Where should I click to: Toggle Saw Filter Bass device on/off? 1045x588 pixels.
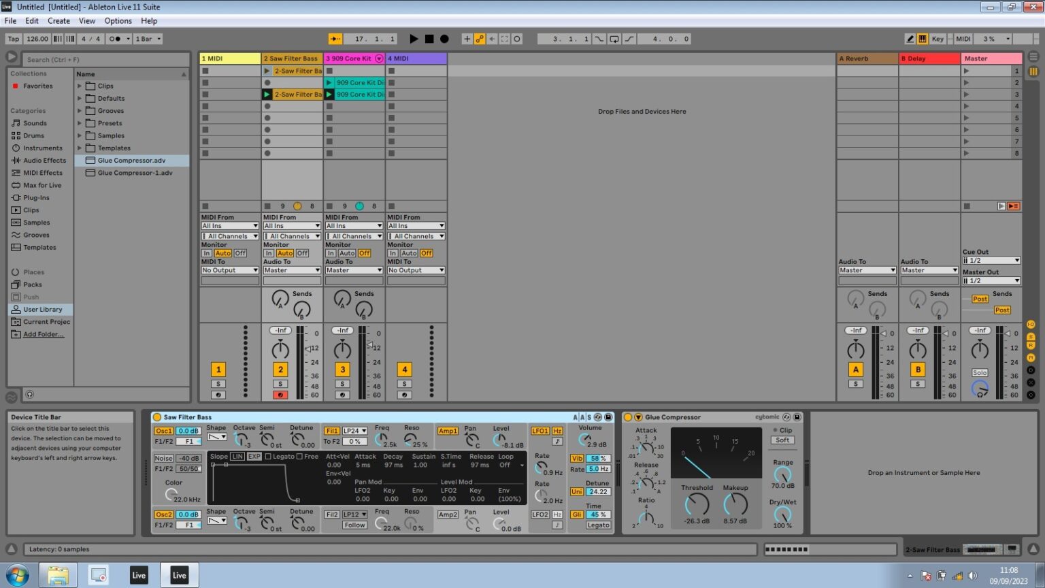157,417
